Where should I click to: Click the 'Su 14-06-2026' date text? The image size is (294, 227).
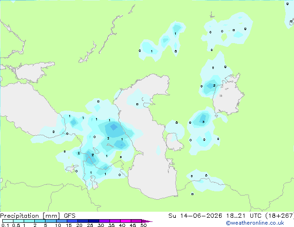pos(195,216)
